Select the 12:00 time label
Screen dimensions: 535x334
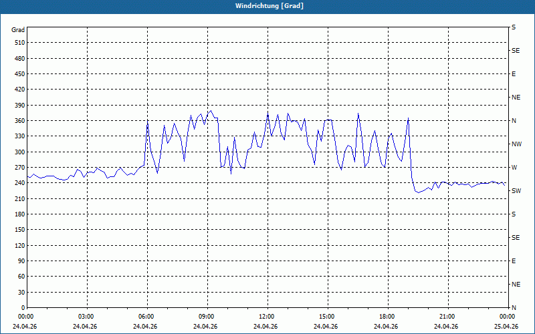(x=266, y=317)
